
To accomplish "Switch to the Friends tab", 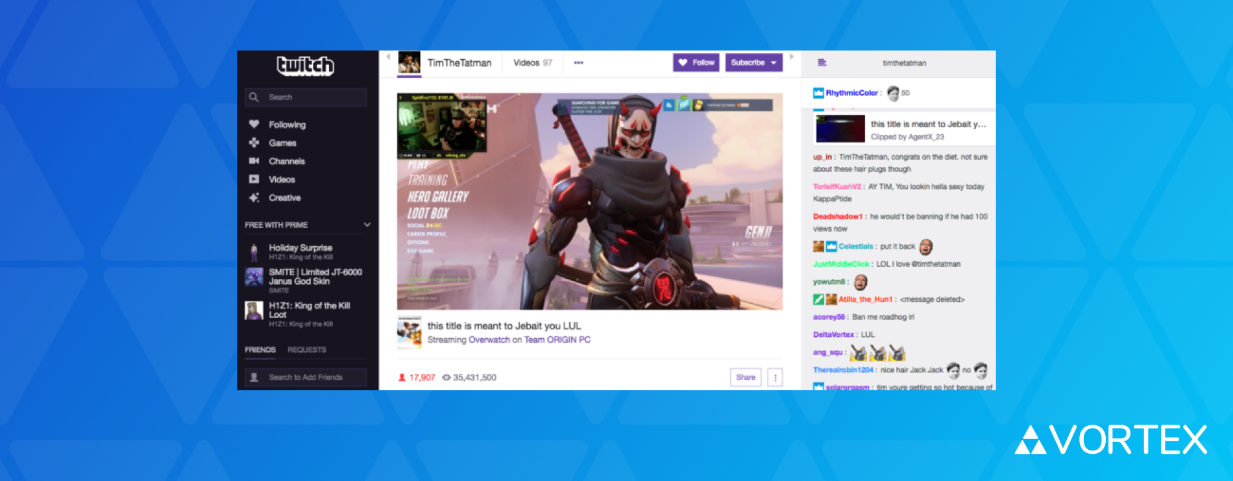I will coord(260,350).
